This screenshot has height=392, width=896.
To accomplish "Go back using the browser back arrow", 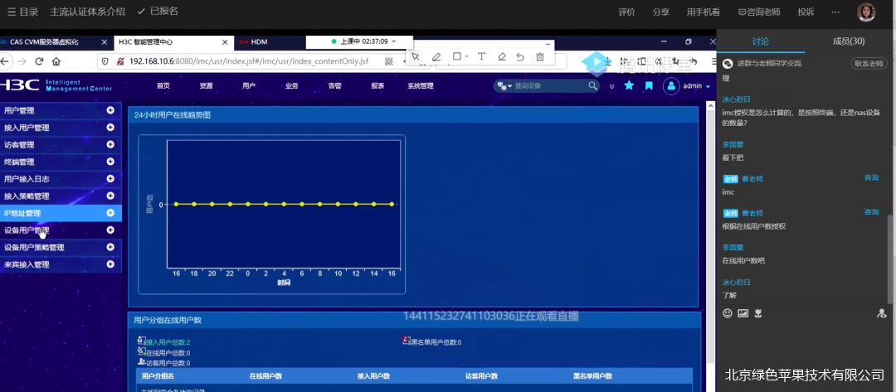I will click(5, 61).
